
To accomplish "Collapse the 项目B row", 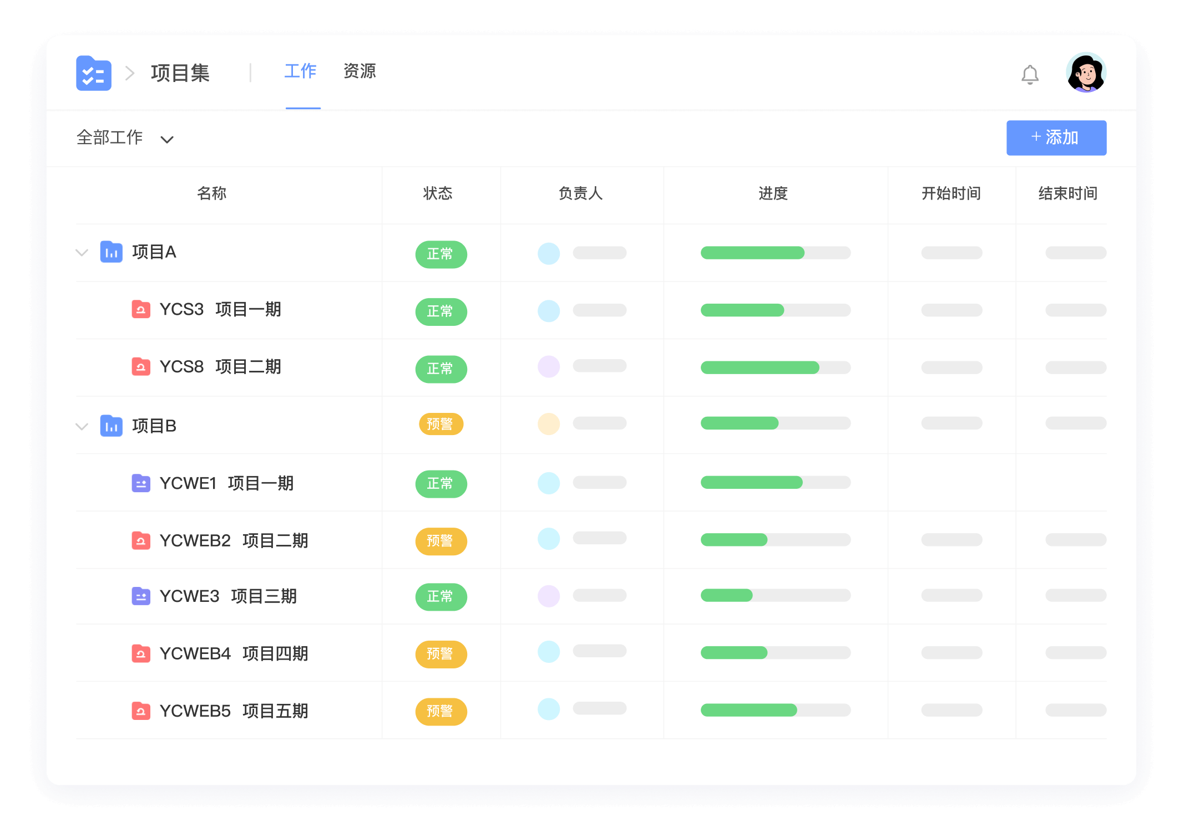I will click(x=82, y=426).
